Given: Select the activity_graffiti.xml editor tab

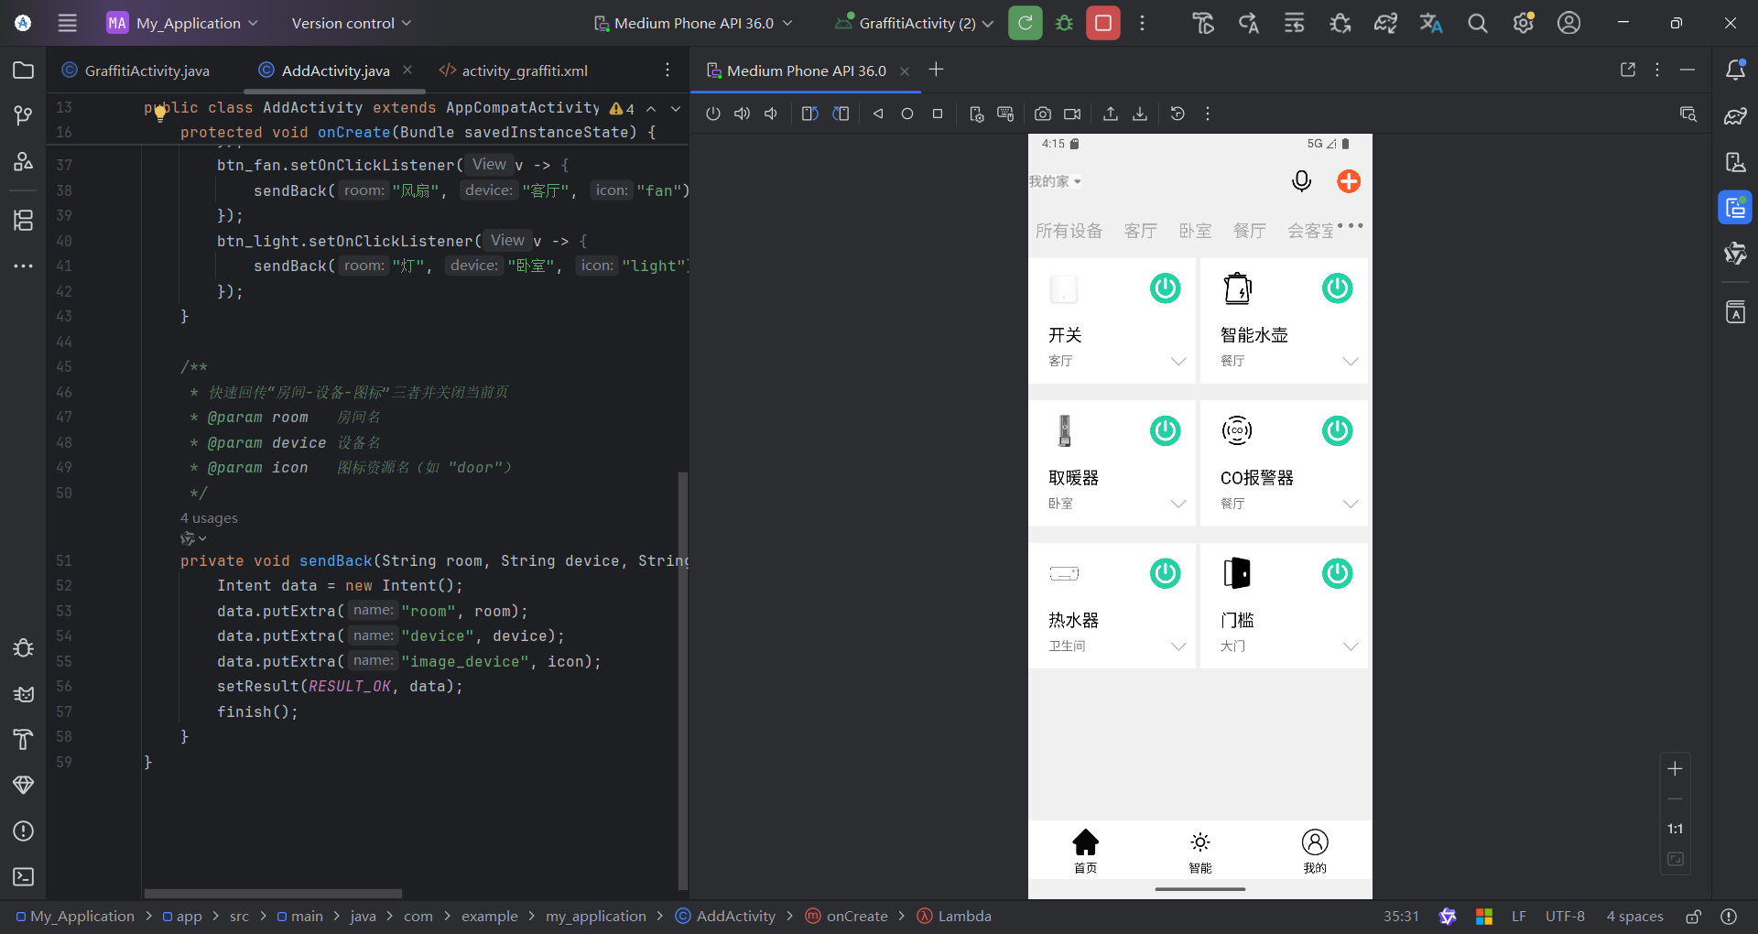Looking at the screenshot, I should tap(524, 71).
